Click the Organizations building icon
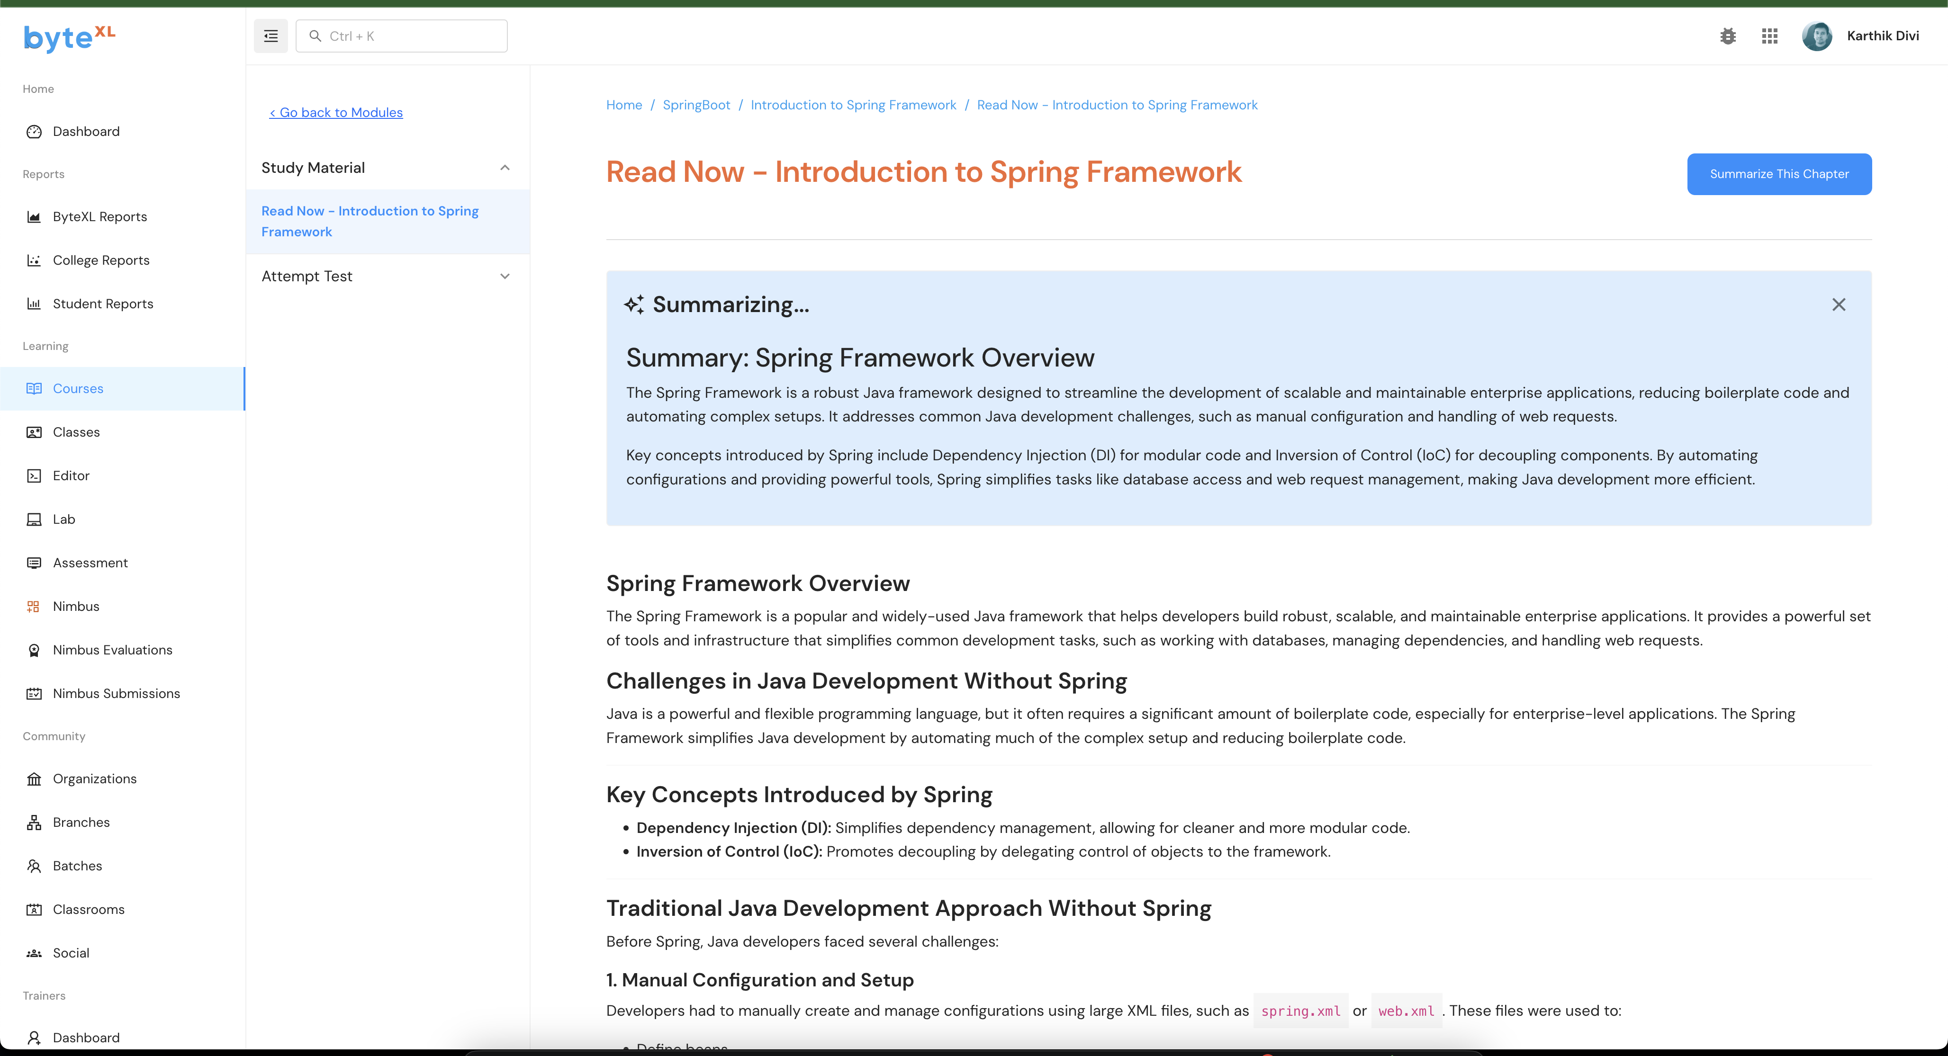The width and height of the screenshot is (1948, 1056). tap(34, 779)
